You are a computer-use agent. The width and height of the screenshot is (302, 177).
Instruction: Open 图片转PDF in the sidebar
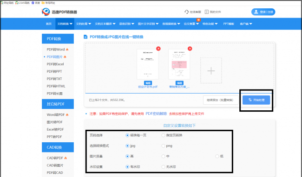point(55,122)
